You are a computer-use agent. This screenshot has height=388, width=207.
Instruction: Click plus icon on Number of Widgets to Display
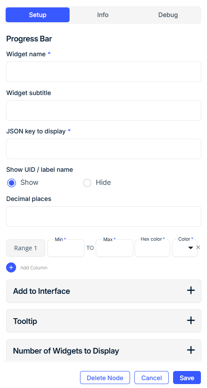pyautogui.click(x=191, y=350)
